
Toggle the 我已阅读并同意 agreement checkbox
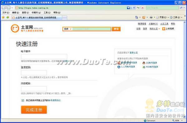click(23, 101)
